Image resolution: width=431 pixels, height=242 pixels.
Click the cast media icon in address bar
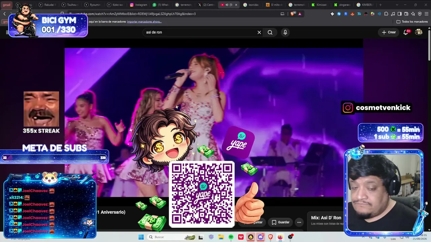(283, 14)
